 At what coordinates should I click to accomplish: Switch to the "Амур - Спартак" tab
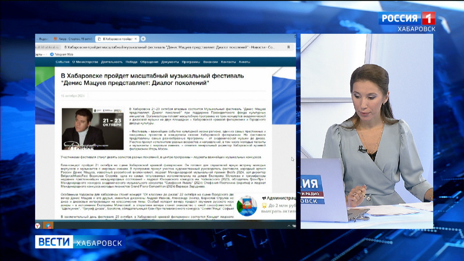coord(73,39)
